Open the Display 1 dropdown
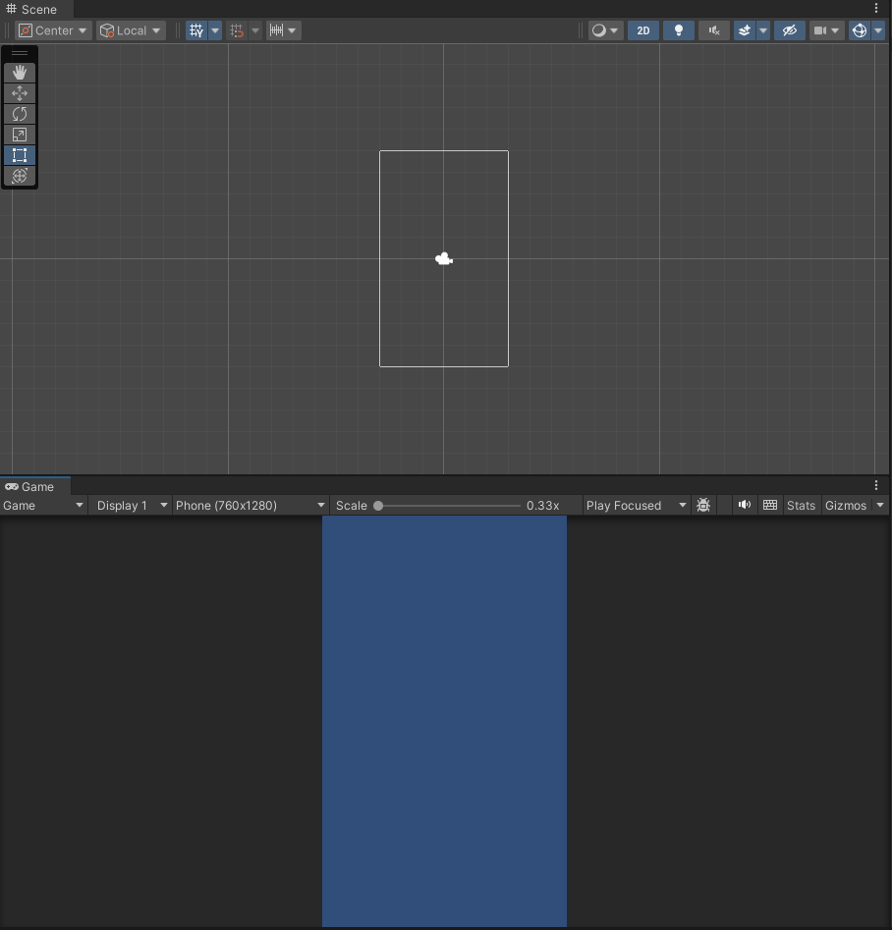Viewport: 892px width, 930px height. click(x=131, y=506)
